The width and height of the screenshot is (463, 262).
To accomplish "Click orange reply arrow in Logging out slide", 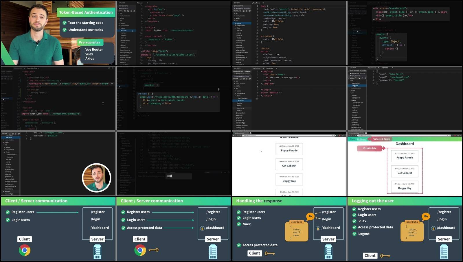I will pos(426,217).
